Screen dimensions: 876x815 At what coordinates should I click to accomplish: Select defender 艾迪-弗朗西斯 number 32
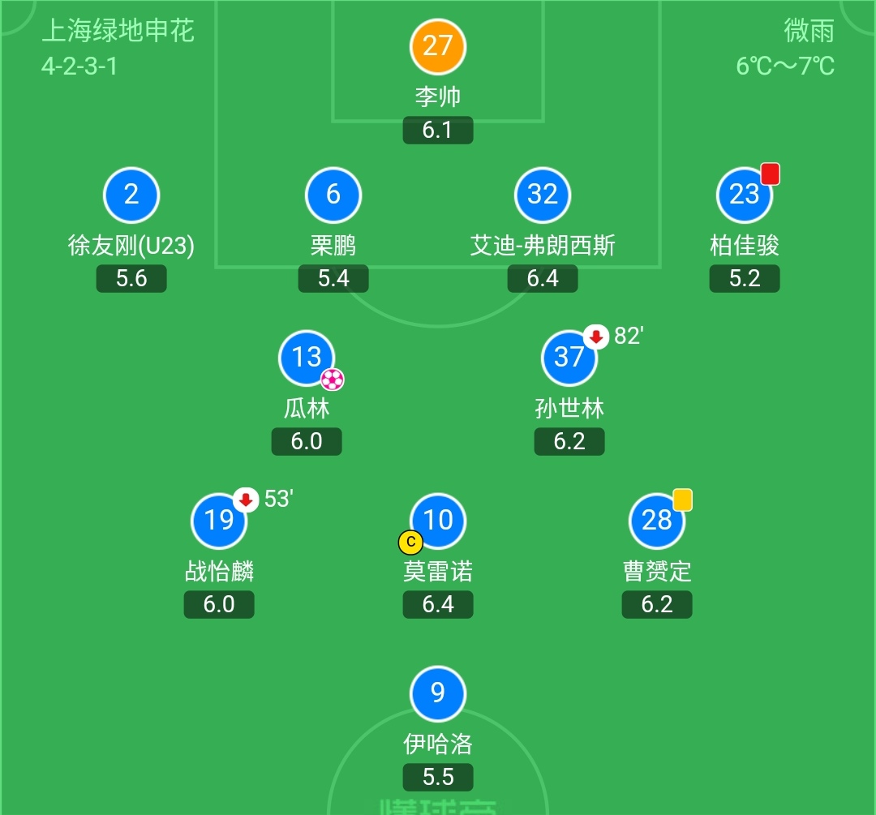coord(542,195)
